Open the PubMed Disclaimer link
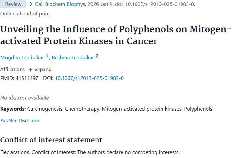Image resolution: width=238 pixels, height=158 pixels. click(x=20, y=120)
